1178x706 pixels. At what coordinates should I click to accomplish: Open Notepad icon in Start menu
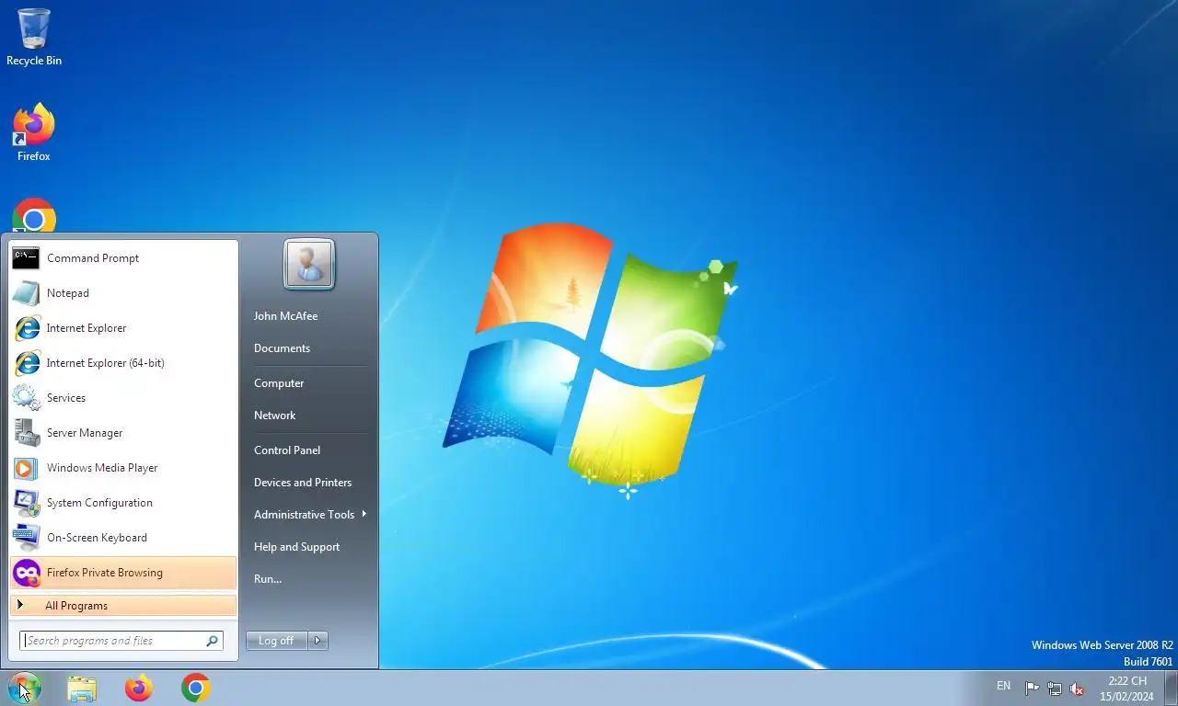click(26, 293)
